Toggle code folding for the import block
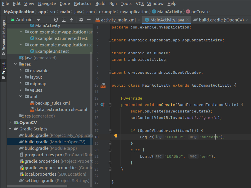251x188 pixels. [109, 40]
